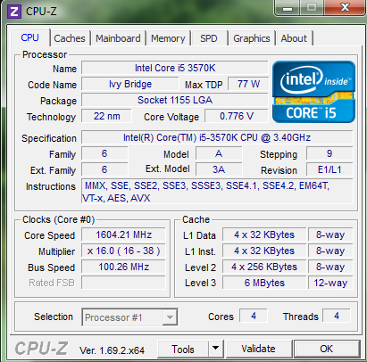Screen dimensions: 367x362
Task: Click the CPU-Z purple Z app icon
Action: tap(14, 12)
